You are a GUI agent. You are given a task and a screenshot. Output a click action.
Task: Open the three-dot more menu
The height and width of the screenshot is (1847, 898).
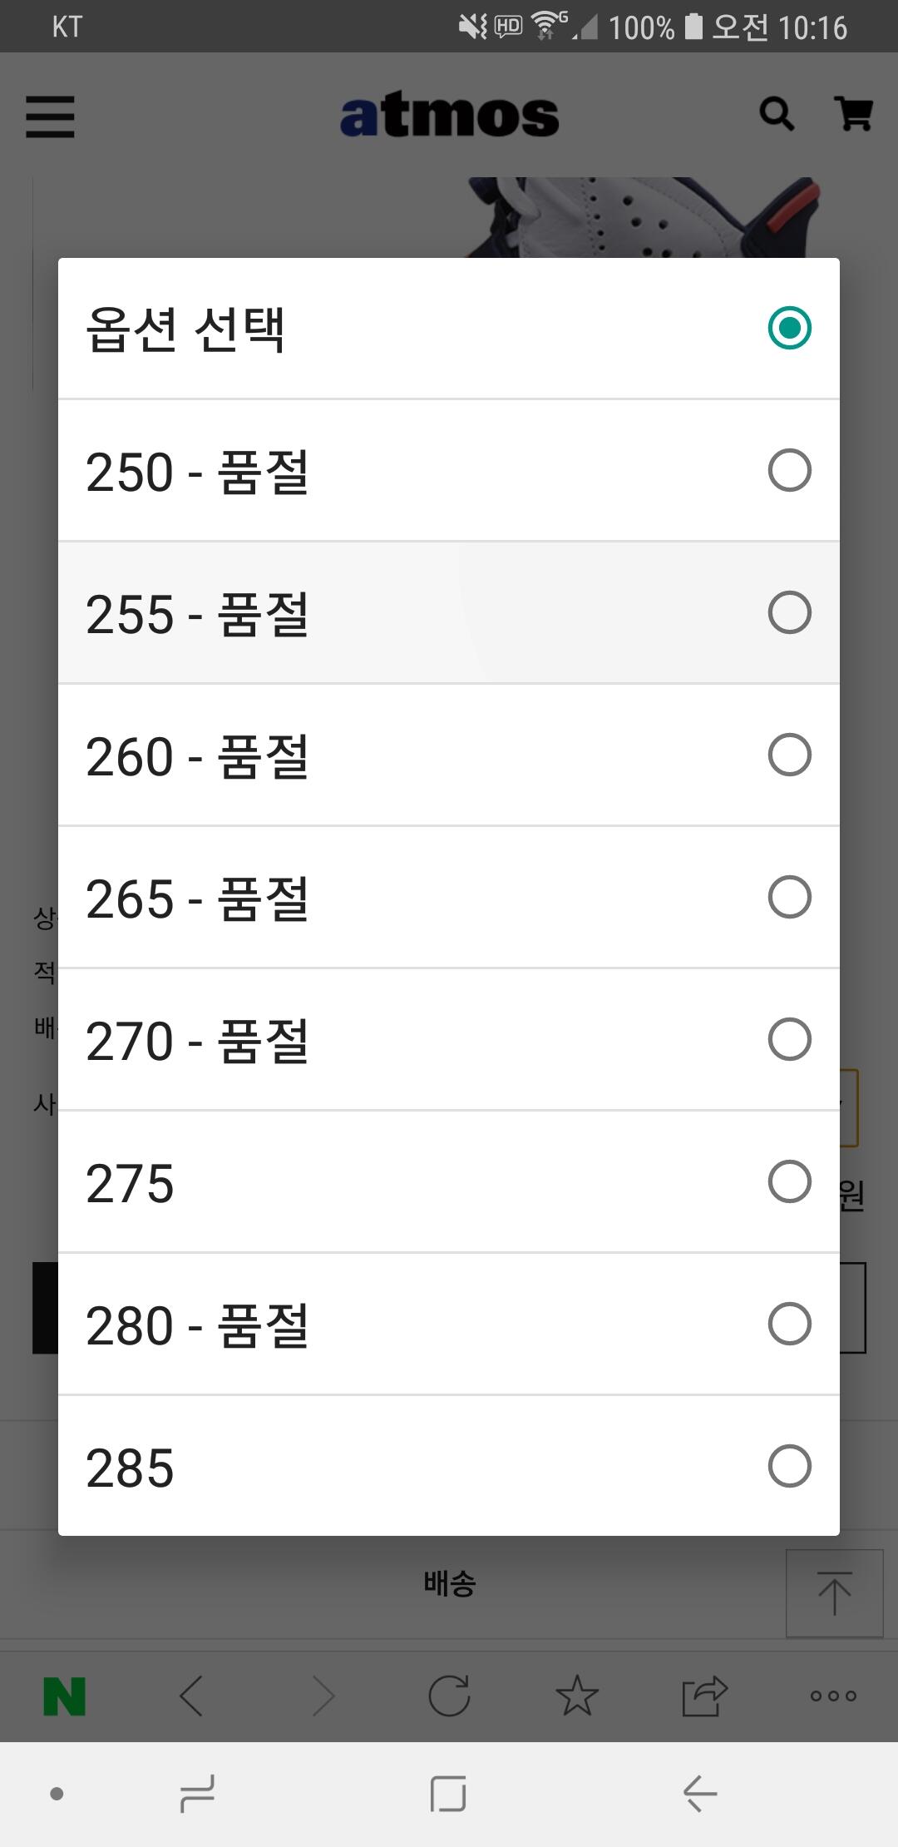(x=832, y=1696)
